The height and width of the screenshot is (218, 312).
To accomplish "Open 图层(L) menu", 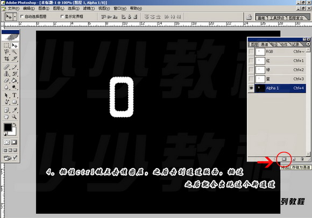I will click(59, 9).
